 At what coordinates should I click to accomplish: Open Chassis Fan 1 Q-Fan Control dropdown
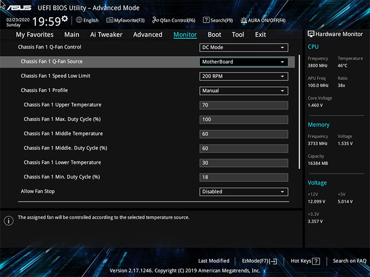click(x=244, y=47)
